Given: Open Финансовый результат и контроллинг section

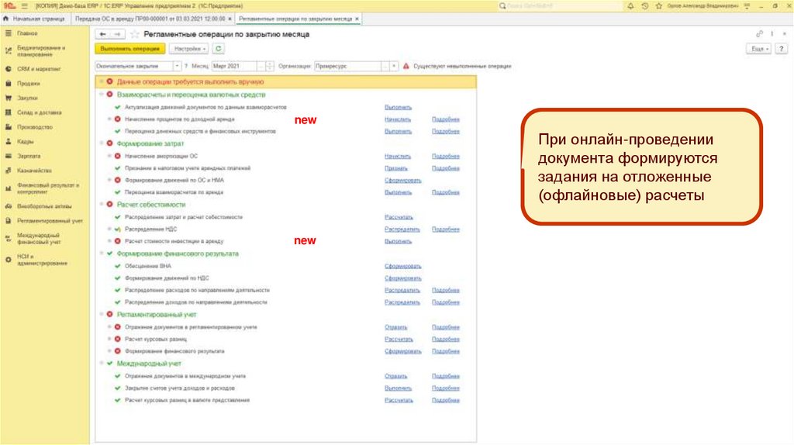Looking at the screenshot, I should [47, 188].
